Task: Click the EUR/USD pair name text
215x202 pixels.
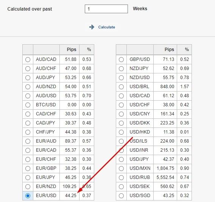Action: coord(46,196)
